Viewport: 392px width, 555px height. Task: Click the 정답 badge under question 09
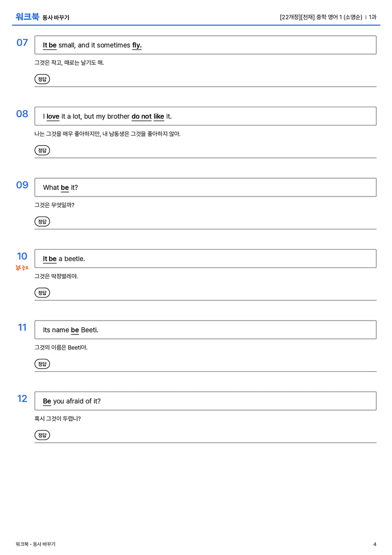click(x=42, y=222)
